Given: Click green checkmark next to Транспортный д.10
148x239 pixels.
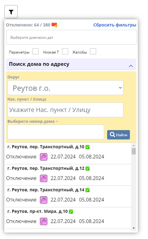Looking at the screenshot, I should [x=88, y=147].
